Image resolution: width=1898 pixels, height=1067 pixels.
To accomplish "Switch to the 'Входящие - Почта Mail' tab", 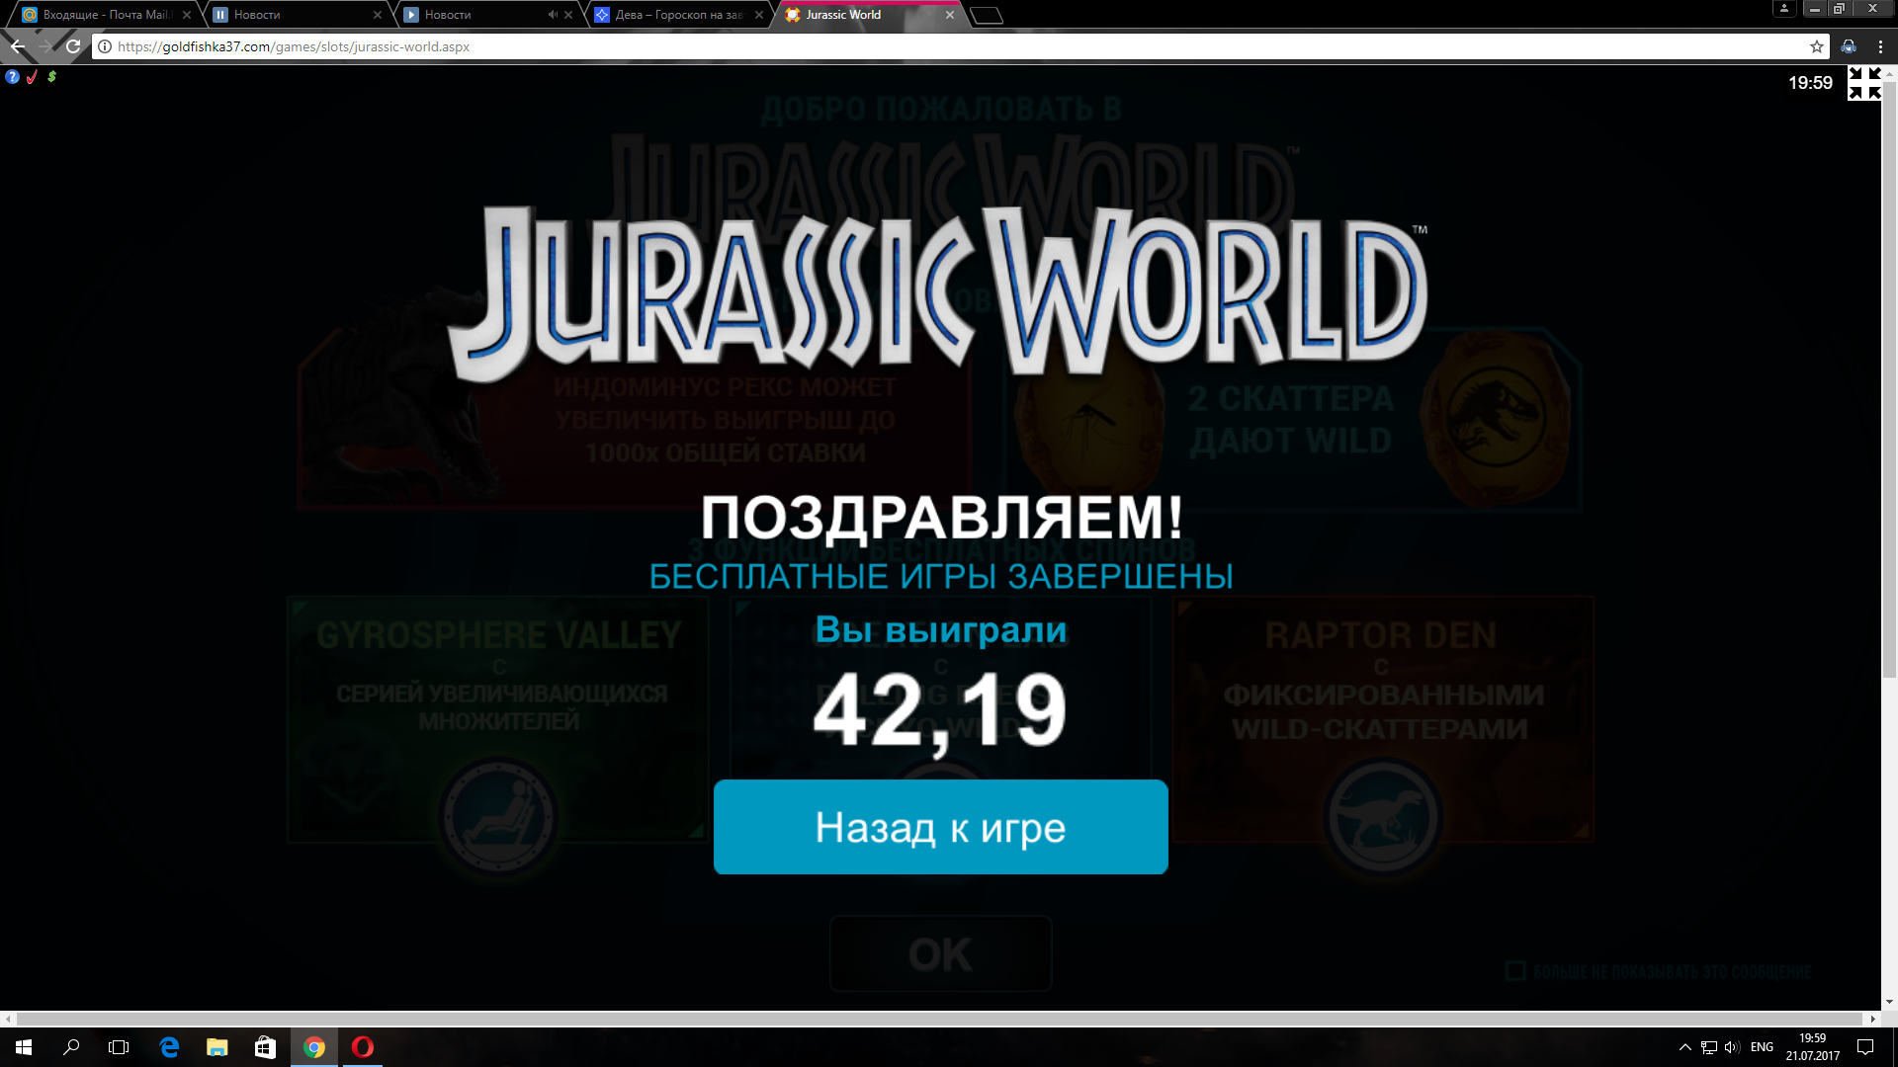I will click(x=104, y=15).
